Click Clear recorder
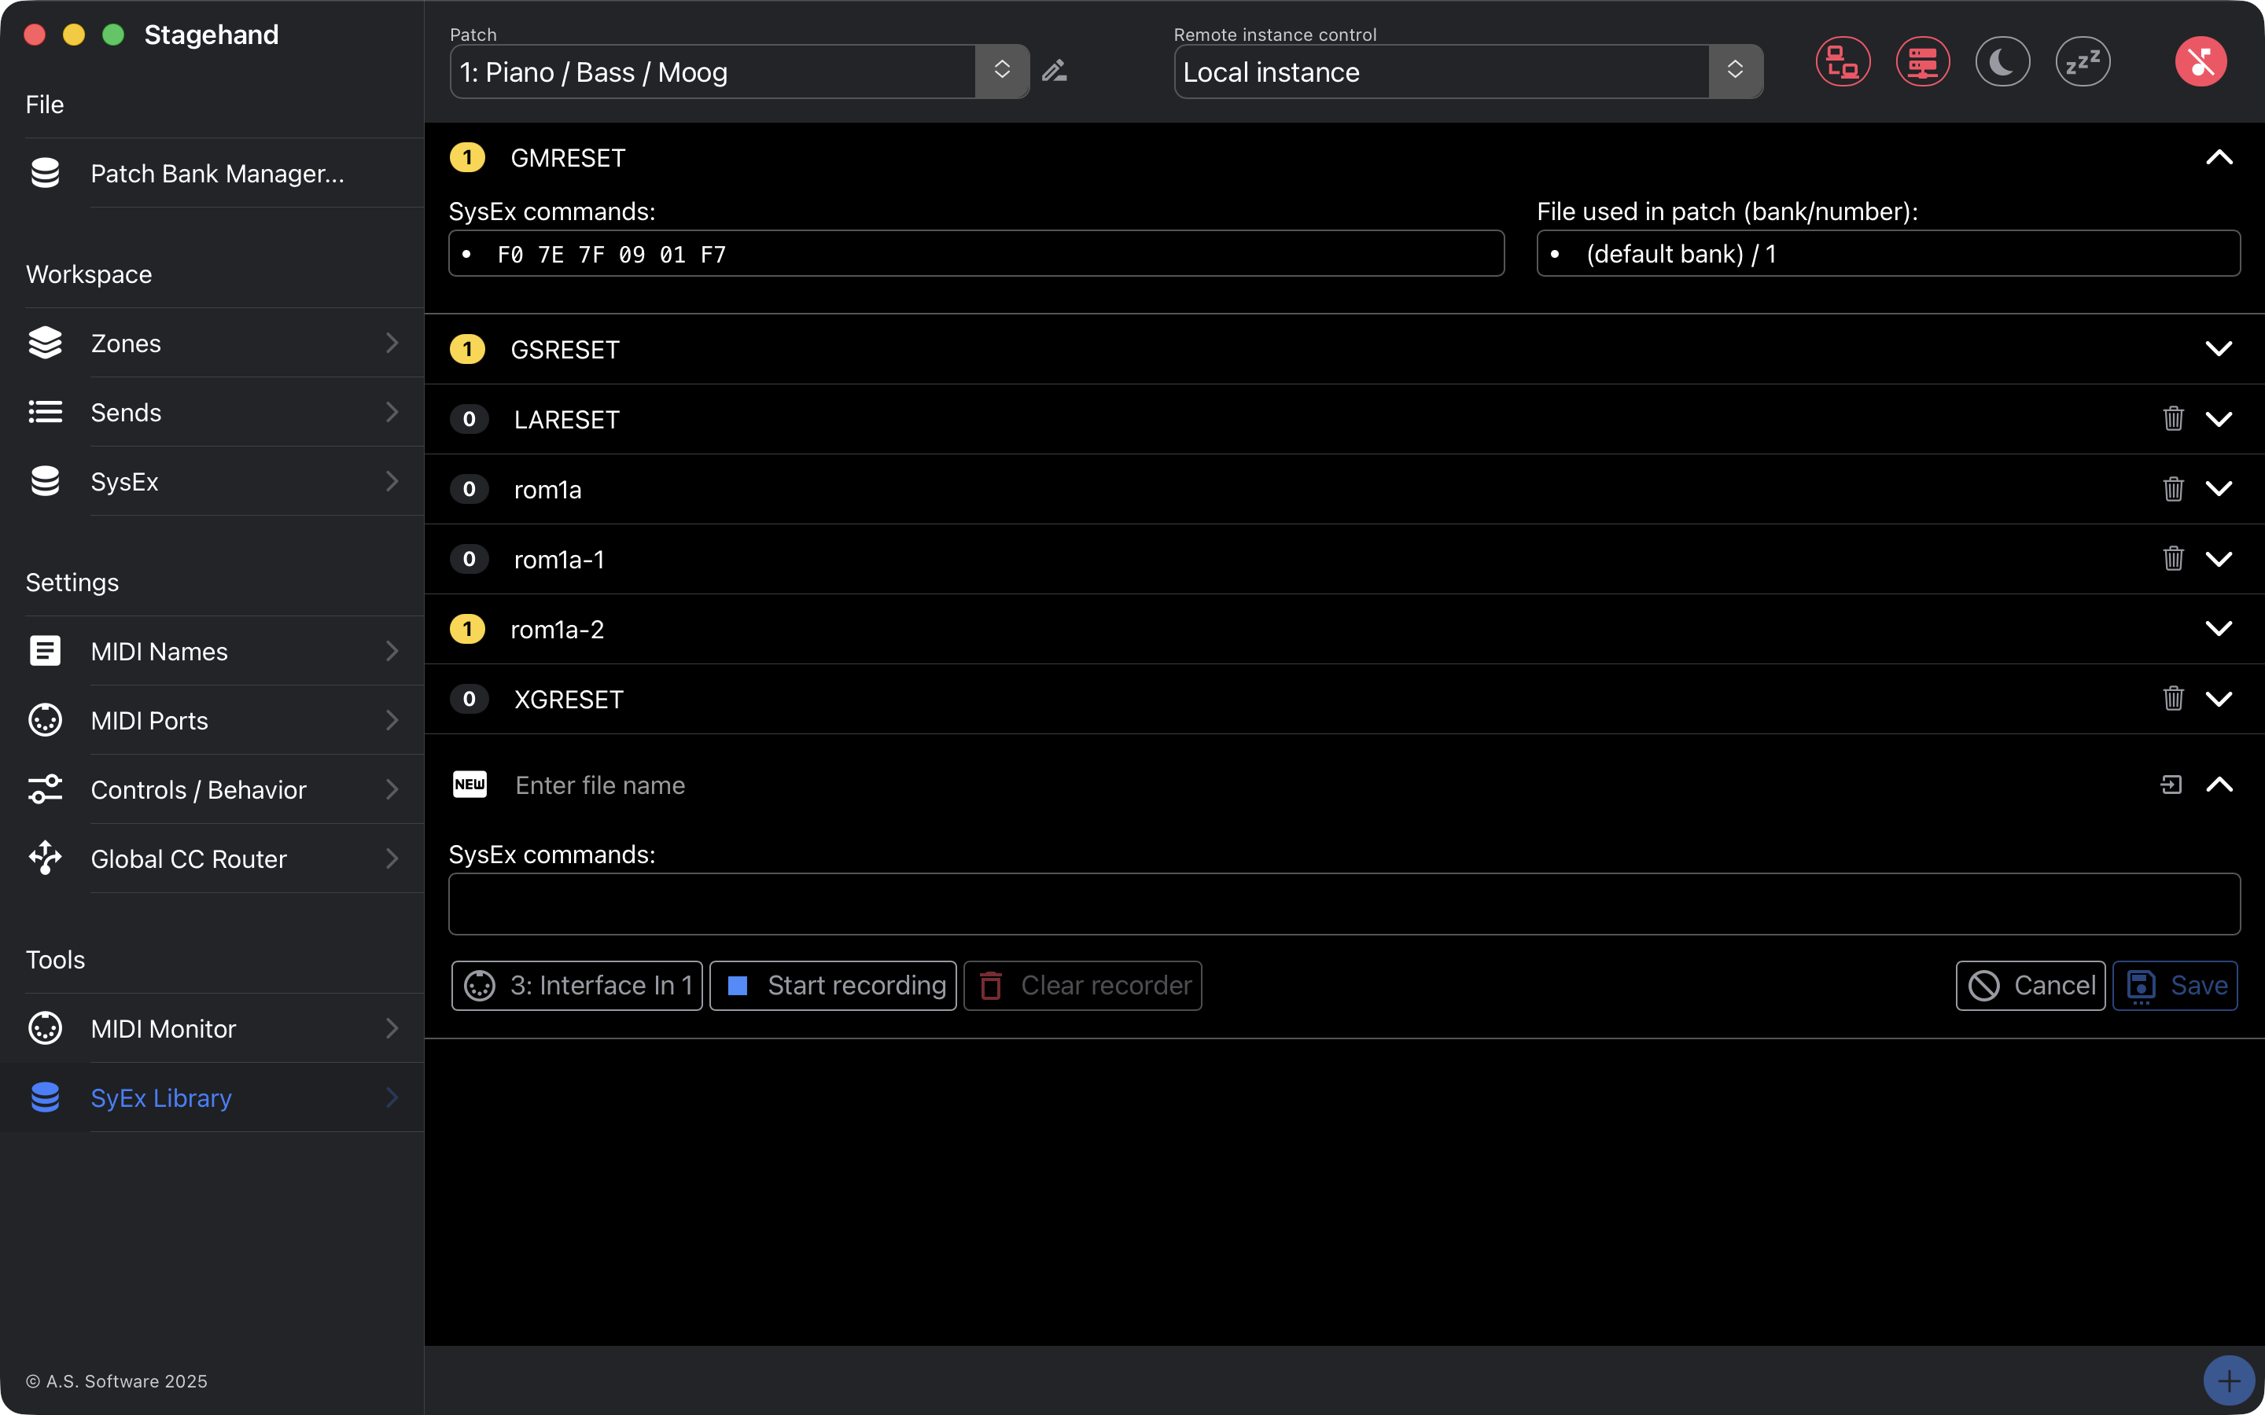 1083,984
